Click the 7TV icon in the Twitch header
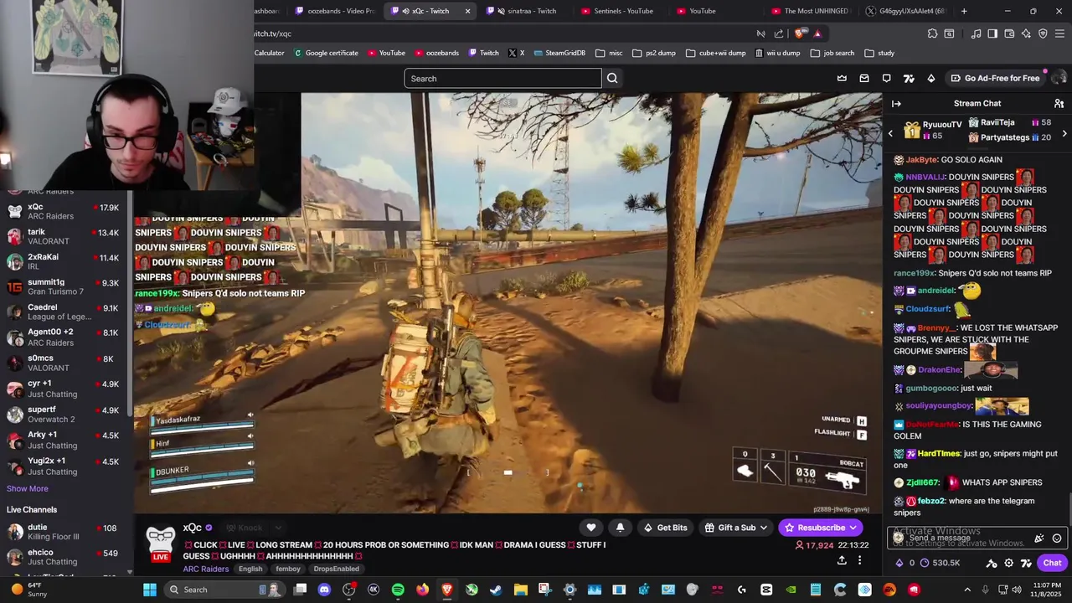This screenshot has width=1072, height=603. pos(909,78)
